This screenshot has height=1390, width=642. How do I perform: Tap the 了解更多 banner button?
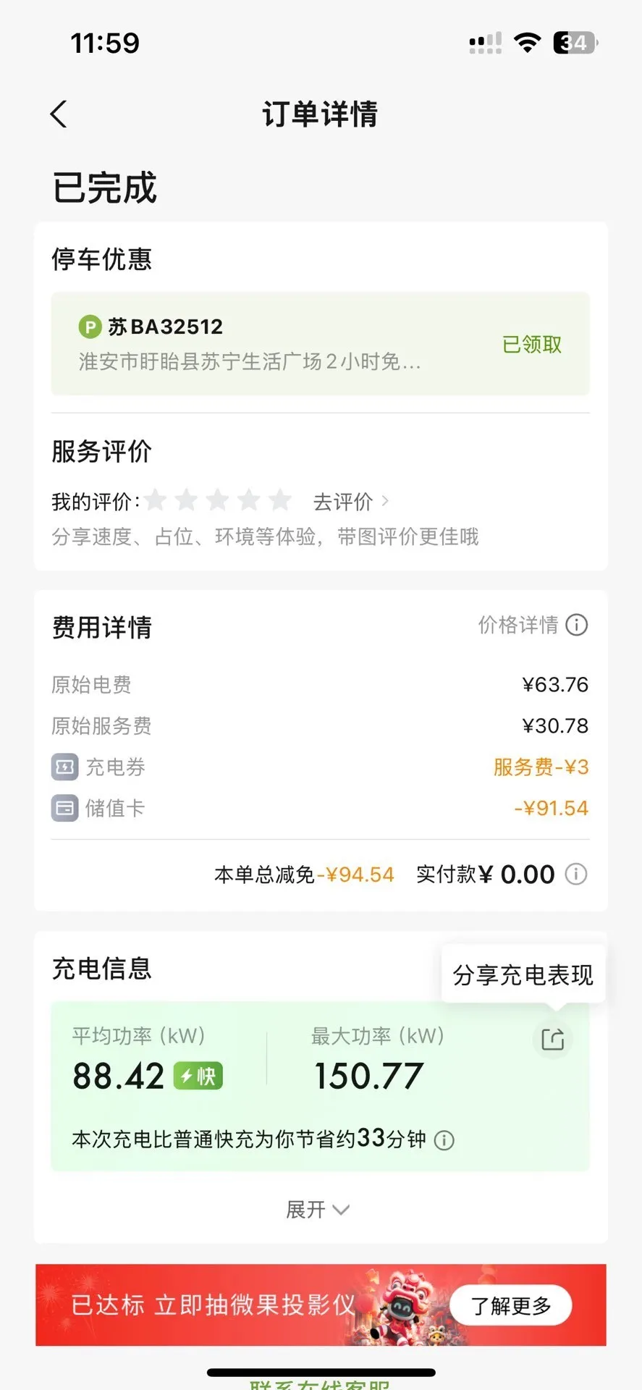[x=511, y=1306]
